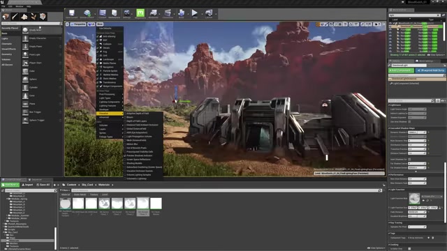Toggle Landscape show flag

click(x=110, y=59)
